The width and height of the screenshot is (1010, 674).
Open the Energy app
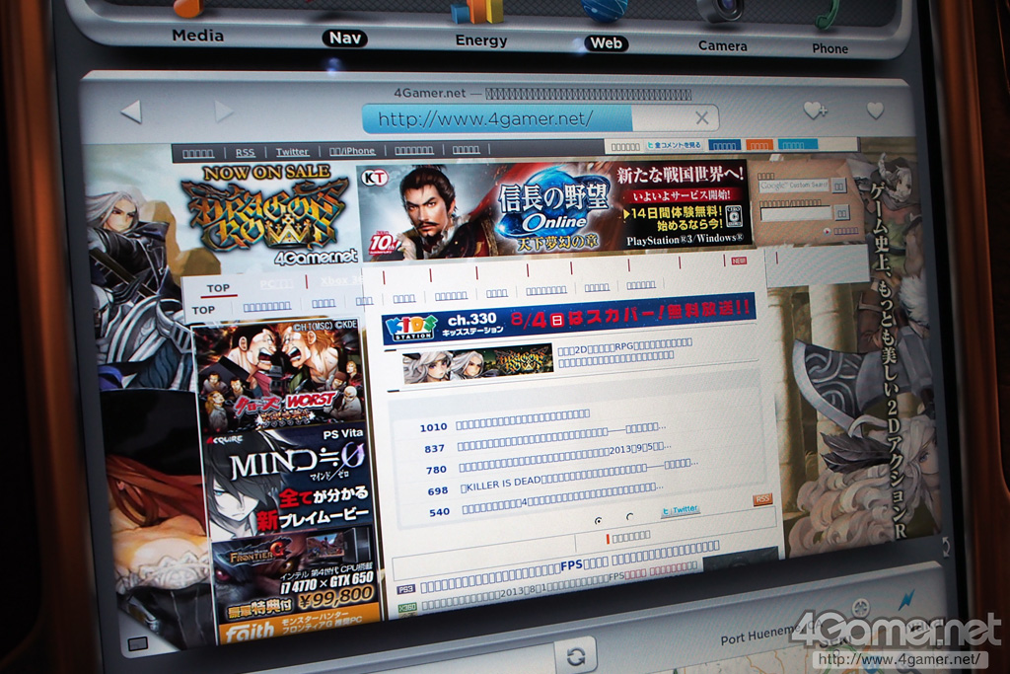(x=480, y=26)
